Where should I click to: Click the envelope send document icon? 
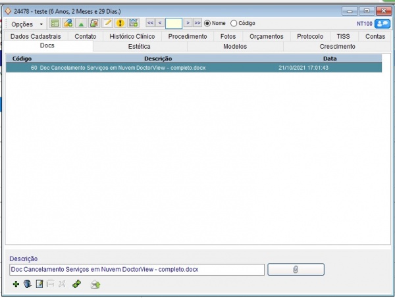click(x=95, y=284)
